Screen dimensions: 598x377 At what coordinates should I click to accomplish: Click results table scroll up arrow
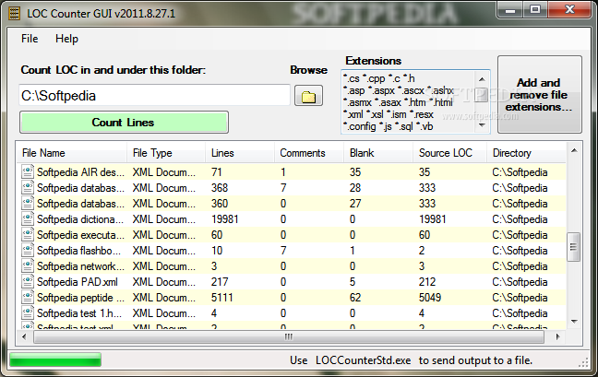(x=574, y=151)
